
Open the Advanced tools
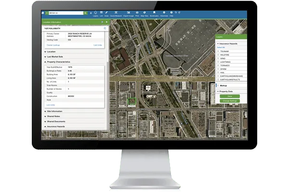point(164,14)
